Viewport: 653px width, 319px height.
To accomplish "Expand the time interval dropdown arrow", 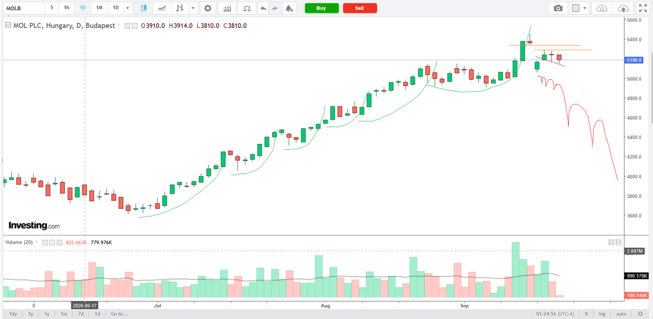I will 128,8.
